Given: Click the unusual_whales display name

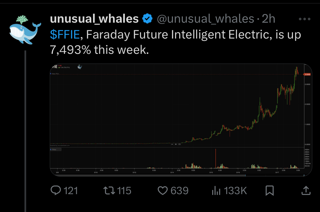Looking at the screenshot, I should [x=94, y=19].
